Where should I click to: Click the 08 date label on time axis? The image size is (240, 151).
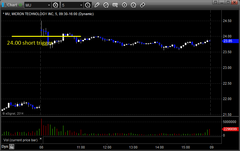[41, 147]
